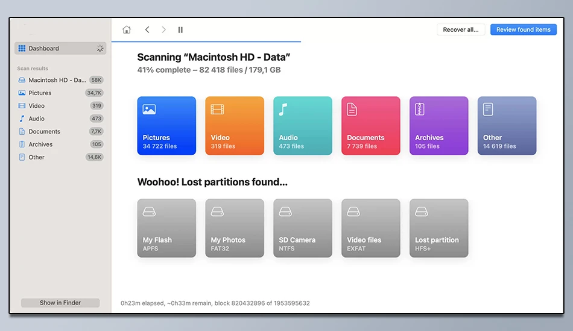The height and width of the screenshot is (331, 573).
Task: Select Other in the sidebar
Action: (60, 157)
